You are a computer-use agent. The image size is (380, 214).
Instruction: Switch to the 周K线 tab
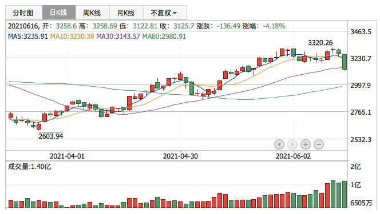point(93,13)
